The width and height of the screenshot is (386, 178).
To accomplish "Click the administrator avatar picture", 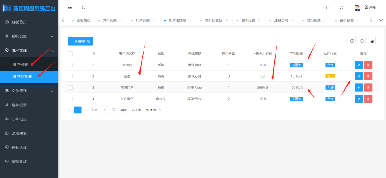I will pyautogui.click(x=357, y=8).
